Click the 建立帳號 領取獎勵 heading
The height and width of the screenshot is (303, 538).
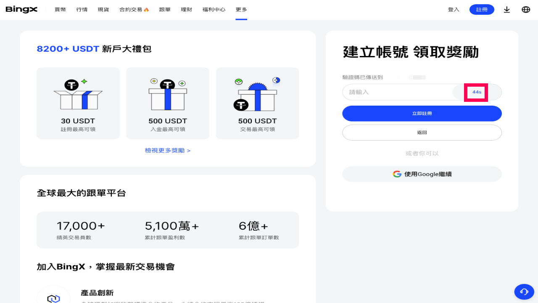411,52
